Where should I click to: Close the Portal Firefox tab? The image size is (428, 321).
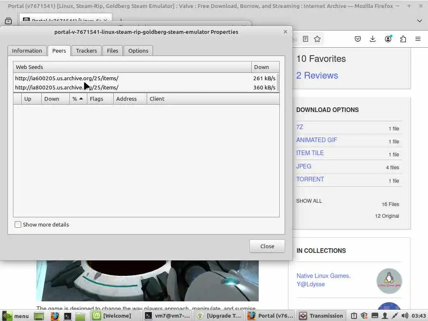coord(105,20)
